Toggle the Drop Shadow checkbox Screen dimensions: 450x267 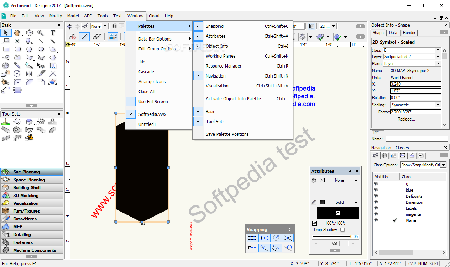coord(342,230)
